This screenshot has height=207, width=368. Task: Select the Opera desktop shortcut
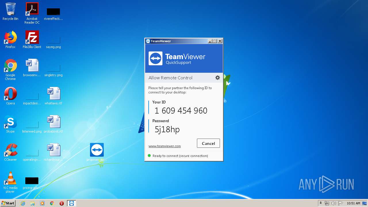pos(10,96)
